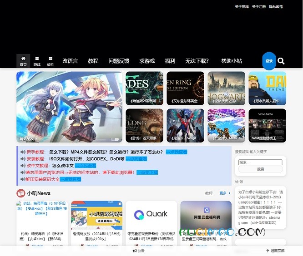This screenshot has width=303, height=256.
Task: Open the 小叽资源邀请码 yellow thumbnail
Action: pyautogui.click(x=96, y=215)
